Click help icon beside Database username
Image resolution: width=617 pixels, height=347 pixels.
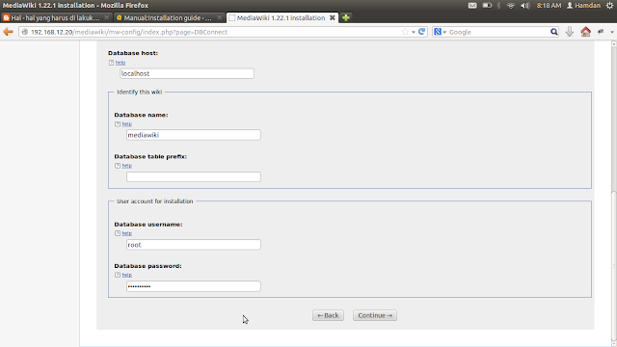(118, 233)
